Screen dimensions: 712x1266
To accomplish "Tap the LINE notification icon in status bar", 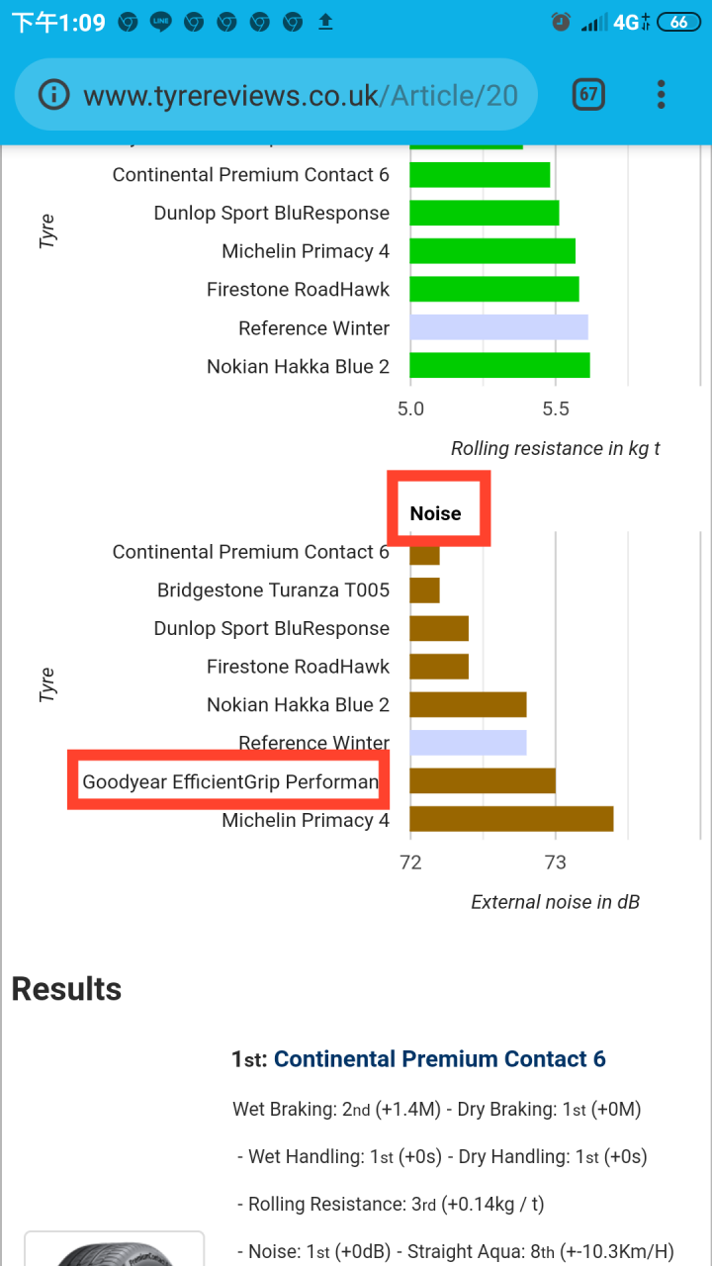I will click(160, 22).
